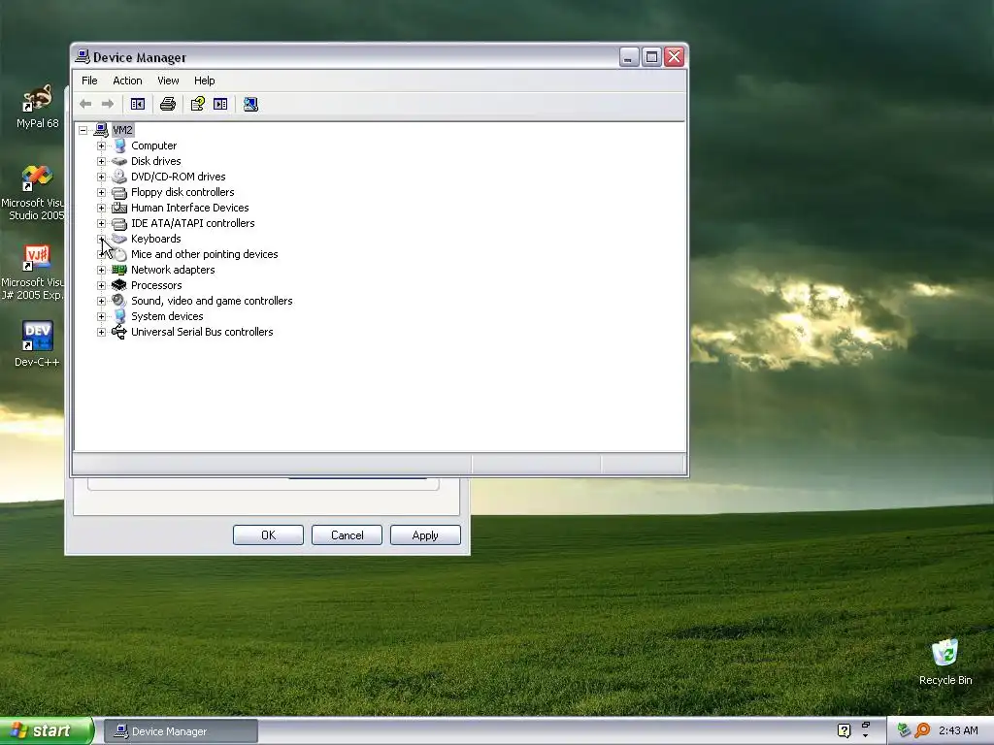Click Device Manager taskbar button
Image resolution: width=994 pixels, height=745 pixels.
[x=181, y=731]
